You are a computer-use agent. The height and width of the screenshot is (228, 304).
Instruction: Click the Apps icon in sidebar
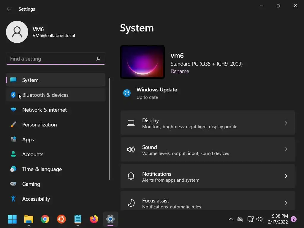click(x=13, y=139)
